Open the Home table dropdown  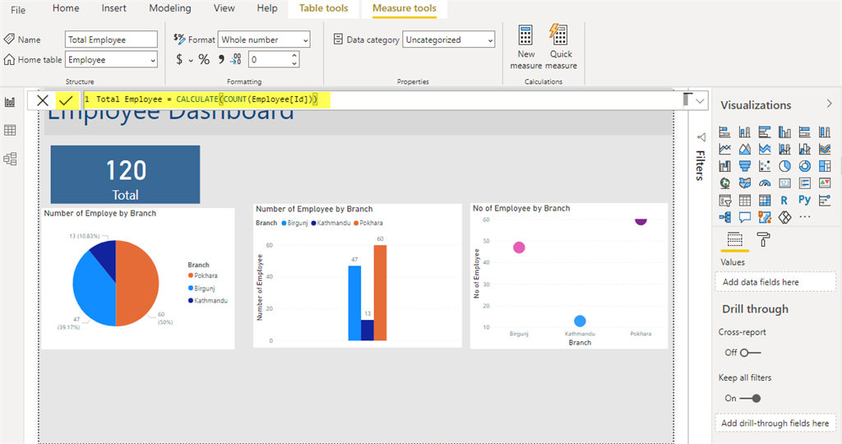coord(111,60)
